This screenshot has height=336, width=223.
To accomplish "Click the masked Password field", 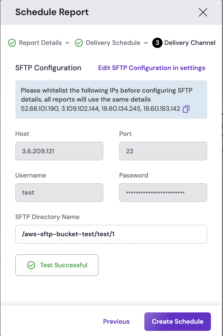I will pyautogui.click(x=163, y=192).
